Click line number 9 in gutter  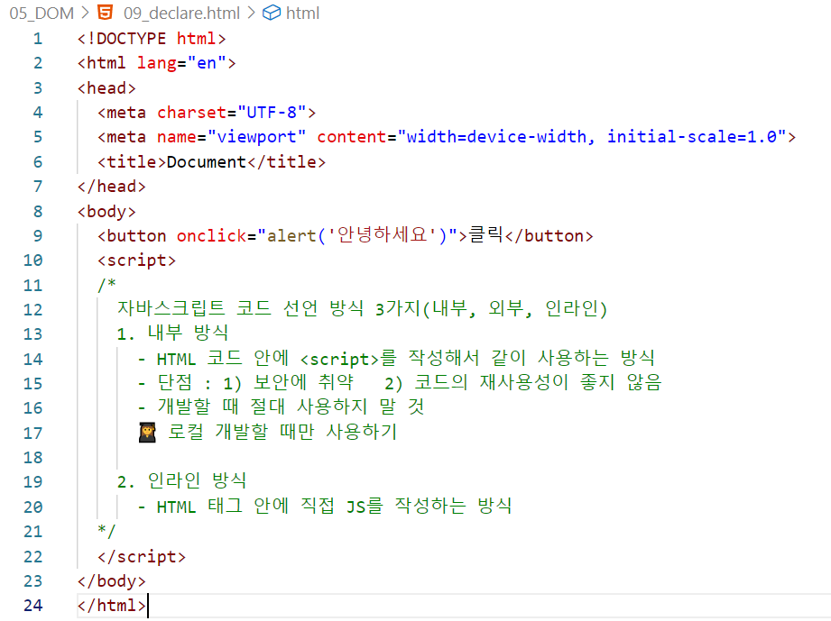[38, 235]
